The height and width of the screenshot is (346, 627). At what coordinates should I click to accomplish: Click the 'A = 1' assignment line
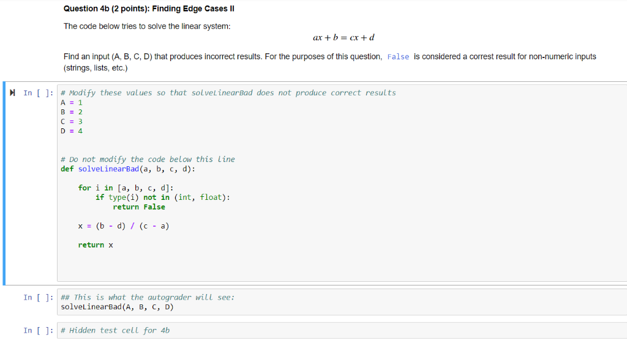click(72, 103)
